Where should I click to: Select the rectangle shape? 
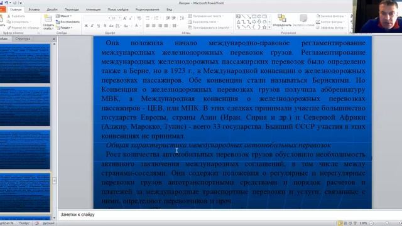(254, 16)
